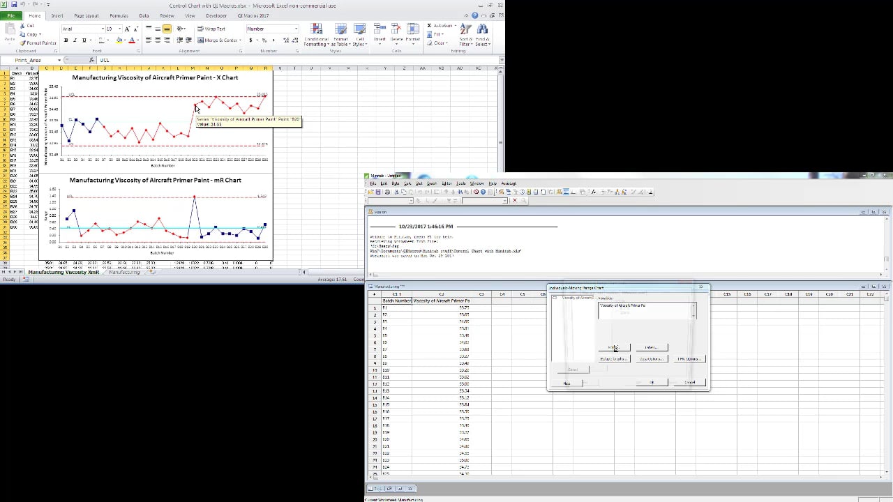
Task: Click the AutoSum icon in Excel
Action: [439, 26]
